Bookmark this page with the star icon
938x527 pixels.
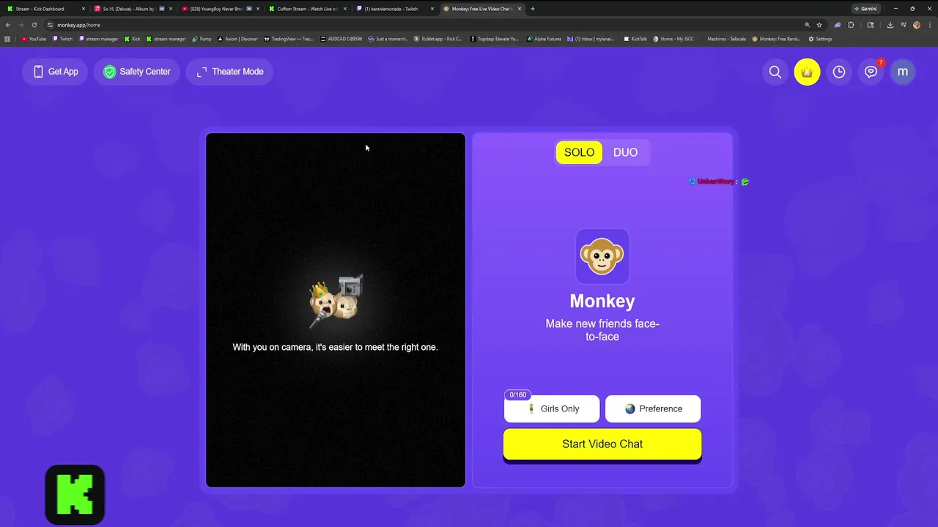819,25
